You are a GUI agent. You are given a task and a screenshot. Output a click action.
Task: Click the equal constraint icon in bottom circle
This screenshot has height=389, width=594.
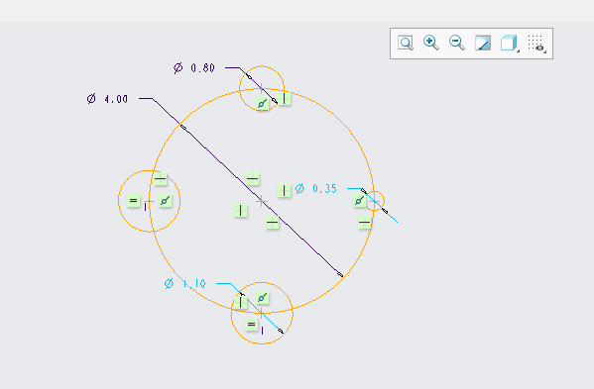[x=251, y=324]
